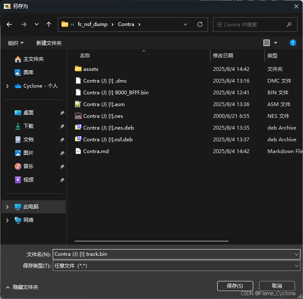
Task: Select the assets folder icon
Action: (x=78, y=69)
